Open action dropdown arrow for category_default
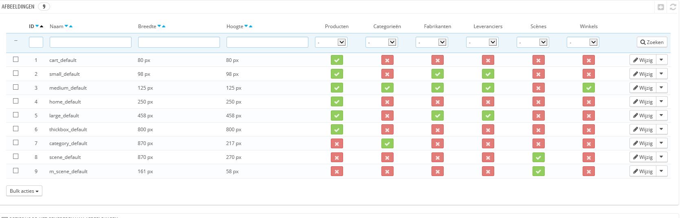The height and width of the screenshot is (218, 680). 661,143
